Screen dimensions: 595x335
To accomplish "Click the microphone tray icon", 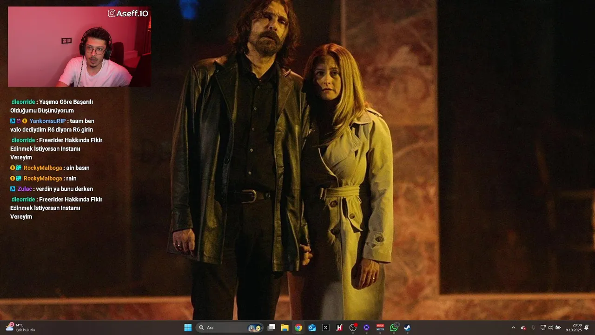I will pos(533,328).
